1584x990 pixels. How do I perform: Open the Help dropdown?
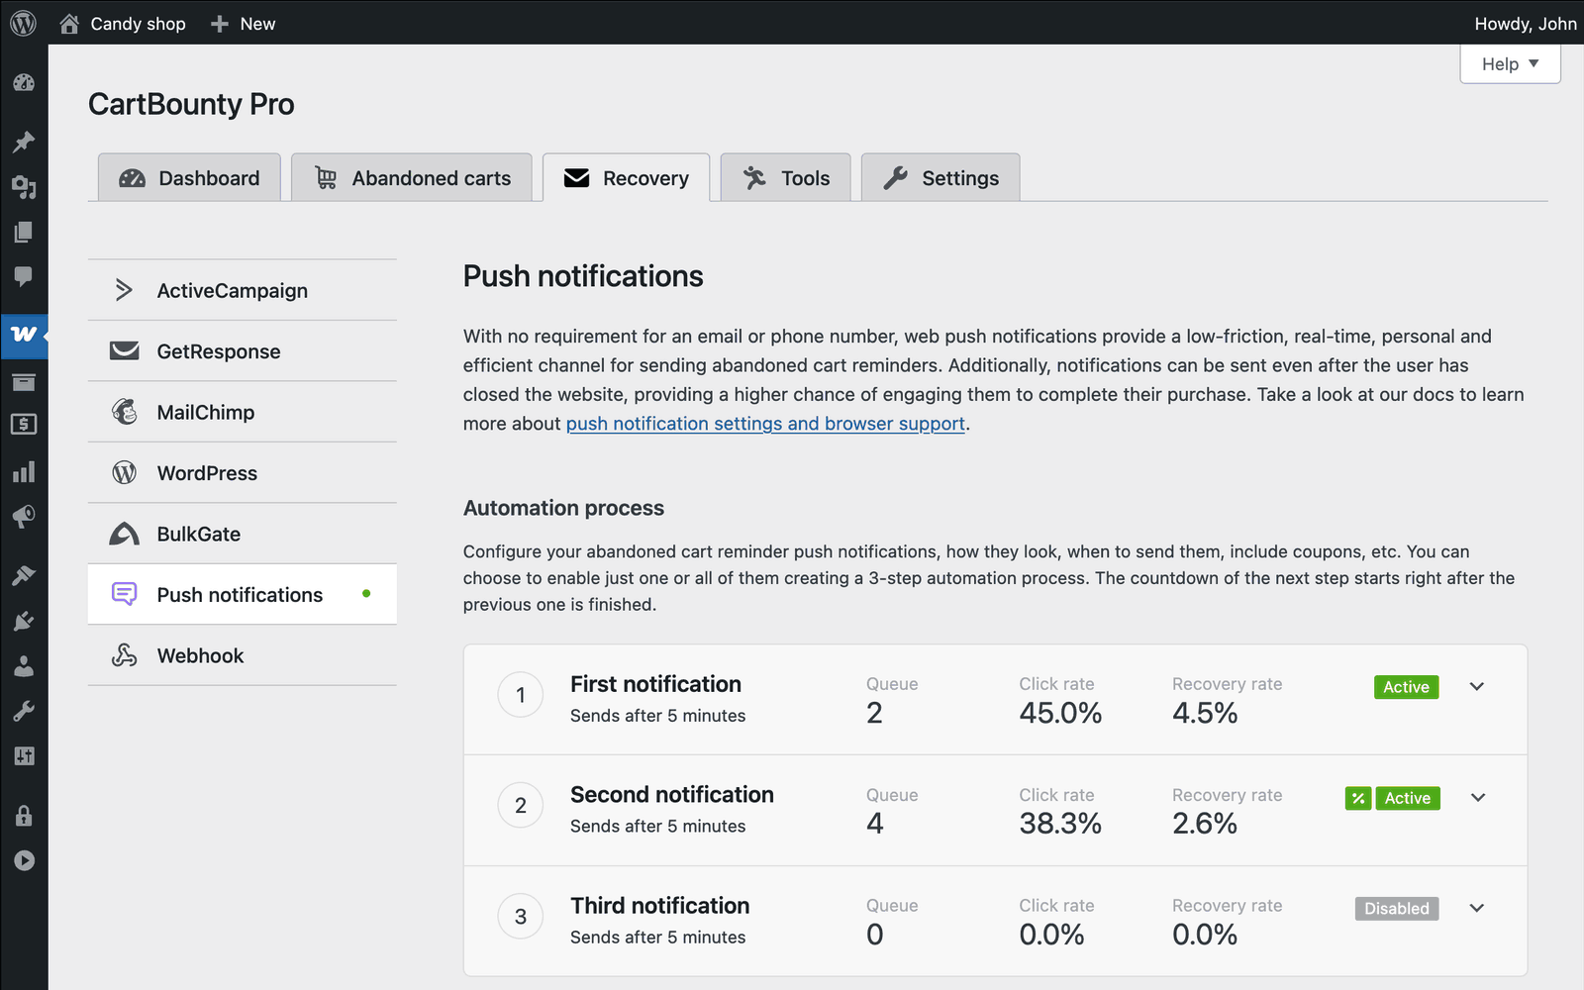pos(1510,63)
